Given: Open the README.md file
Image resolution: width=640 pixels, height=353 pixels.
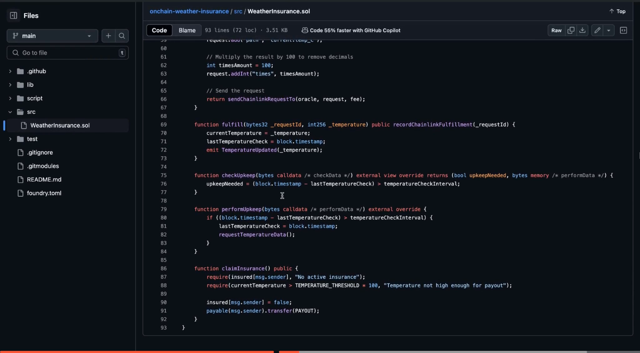Looking at the screenshot, I should pyautogui.click(x=44, y=180).
